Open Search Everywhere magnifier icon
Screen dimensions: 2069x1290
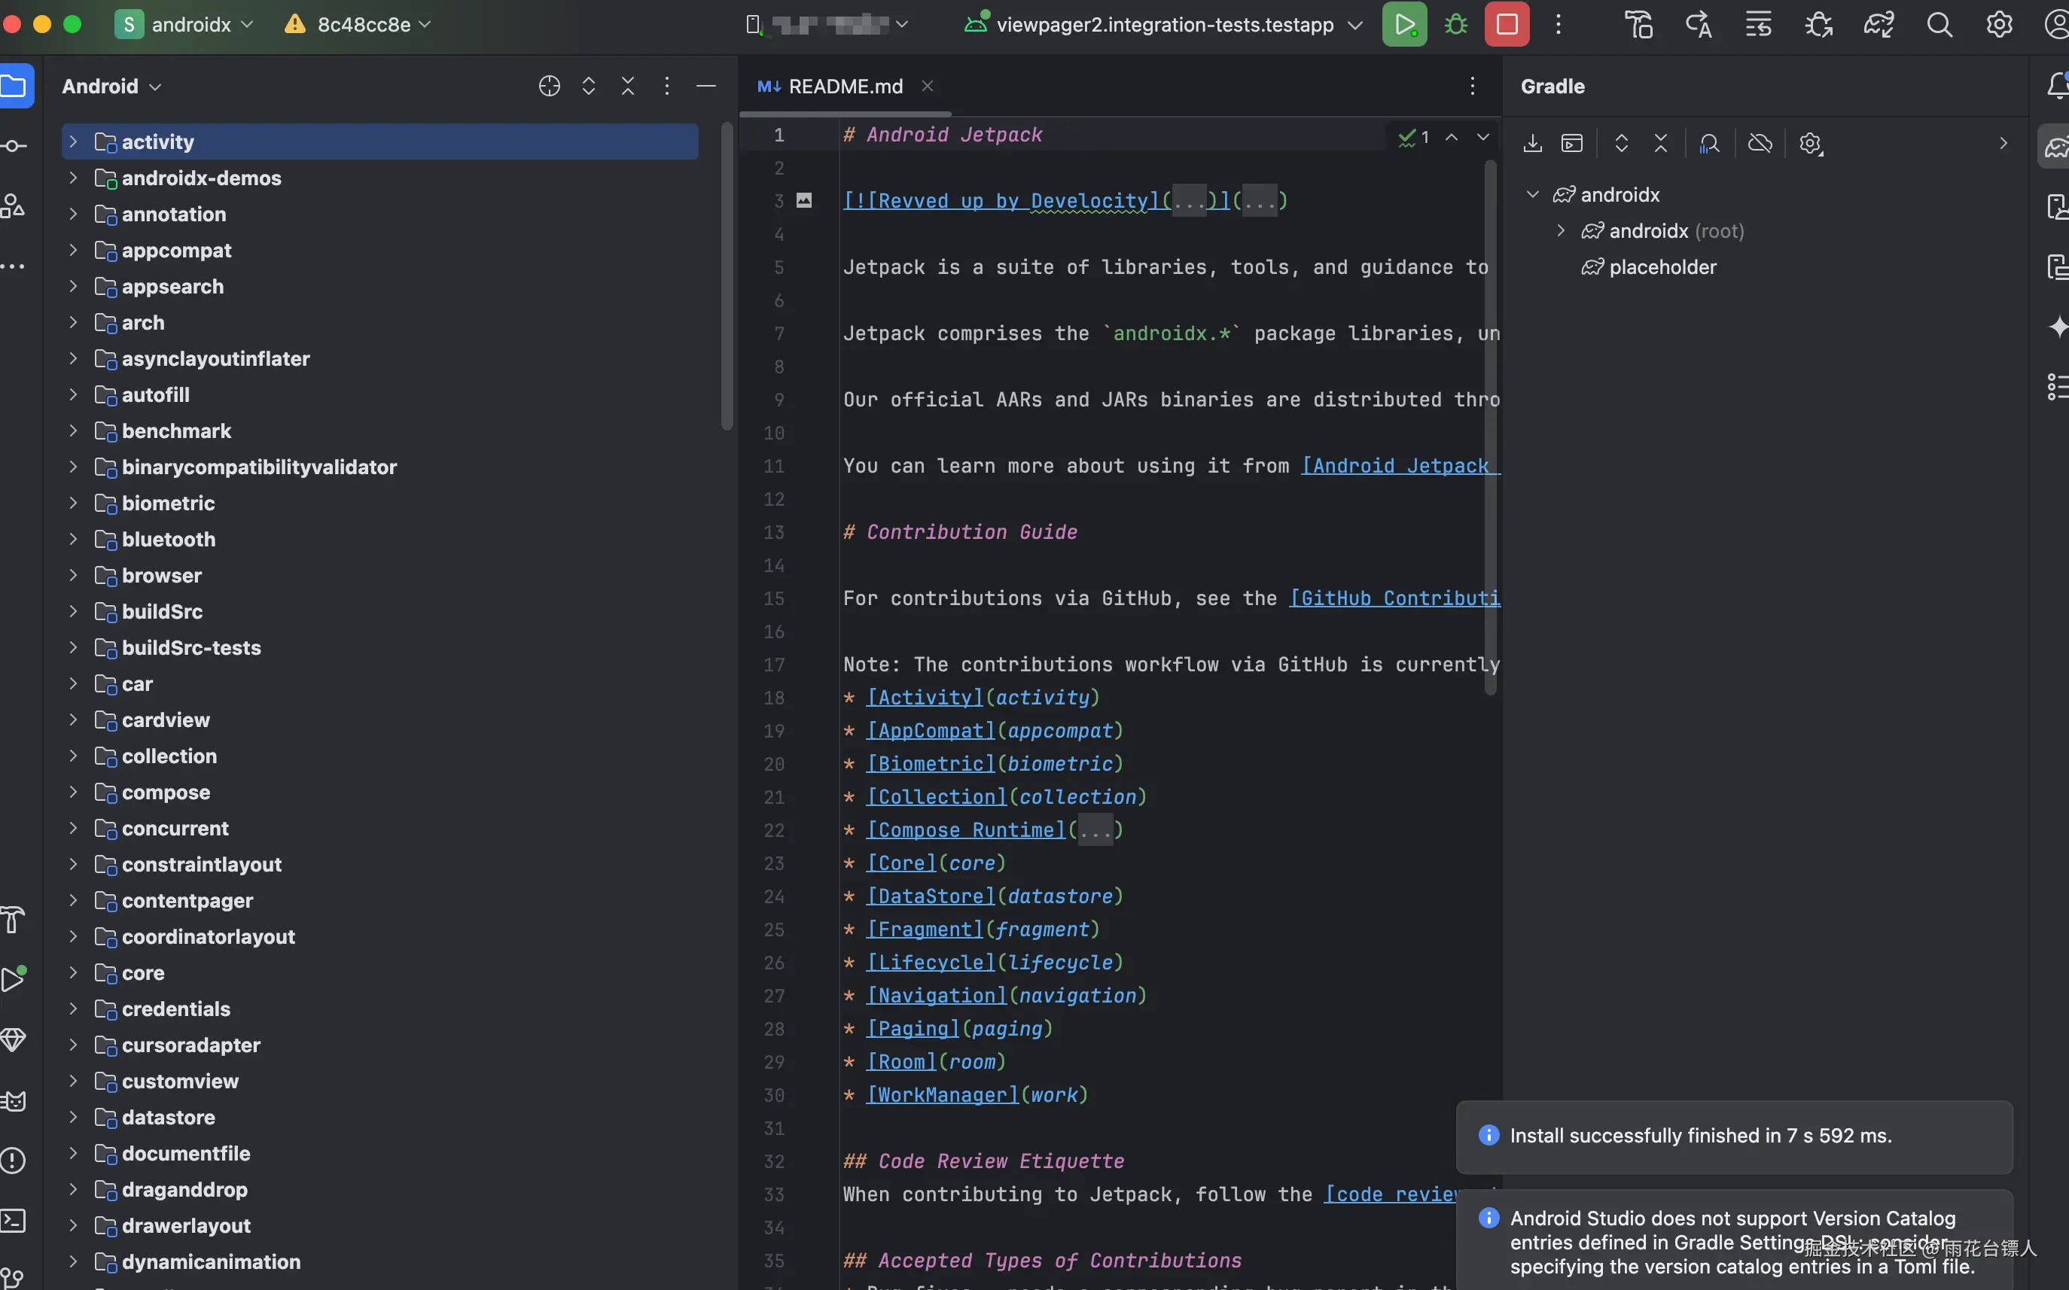click(1939, 25)
